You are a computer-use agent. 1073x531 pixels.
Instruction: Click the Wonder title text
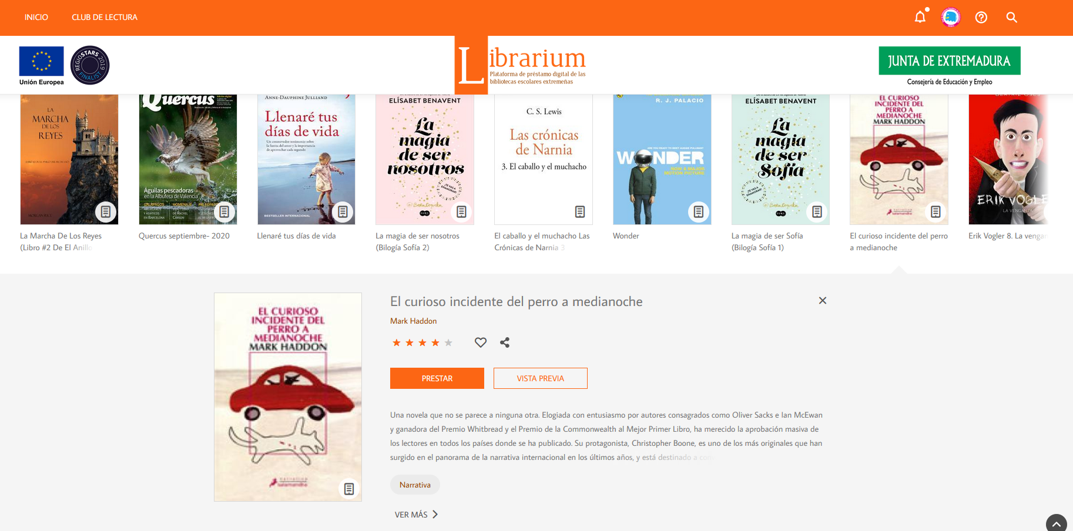click(x=626, y=236)
